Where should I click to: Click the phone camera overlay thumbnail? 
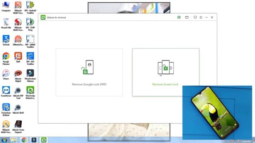pyautogui.click(x=217, y=113)
